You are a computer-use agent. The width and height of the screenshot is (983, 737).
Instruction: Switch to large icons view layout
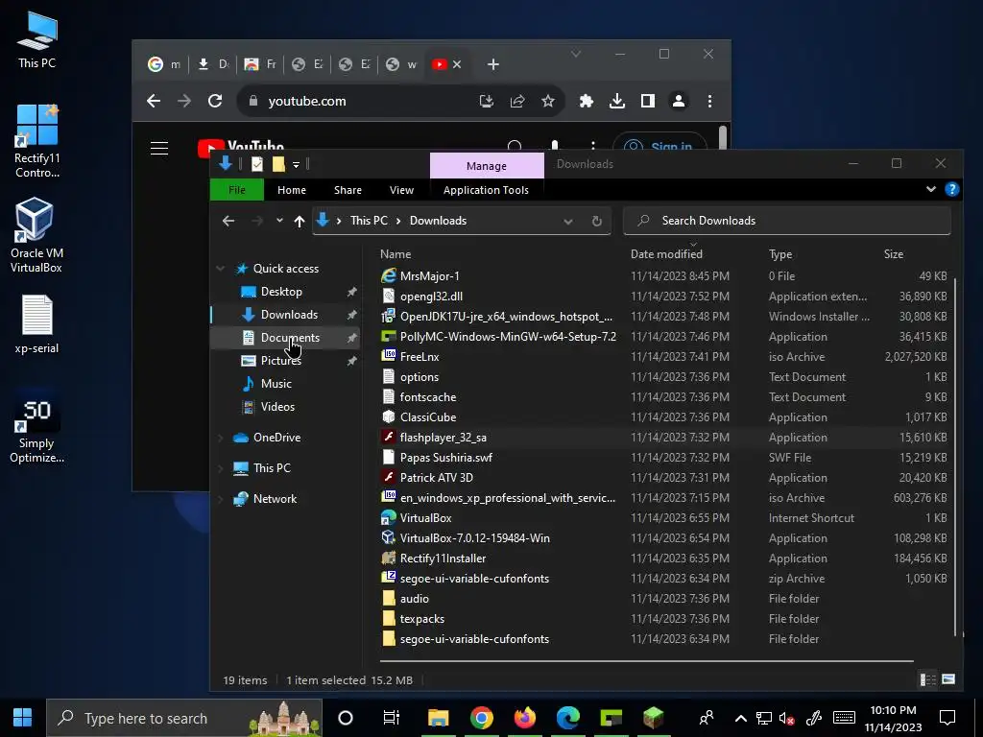pyautogui.click(x=948, y=679)
